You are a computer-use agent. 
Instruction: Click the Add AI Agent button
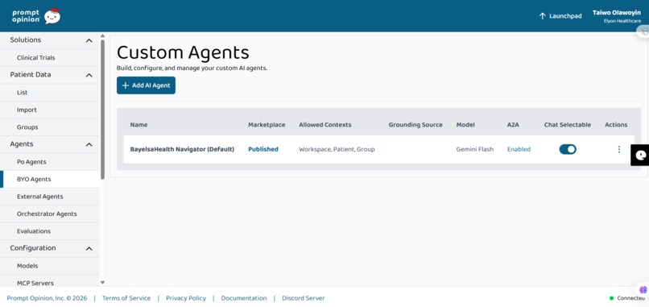coord(146,85)
